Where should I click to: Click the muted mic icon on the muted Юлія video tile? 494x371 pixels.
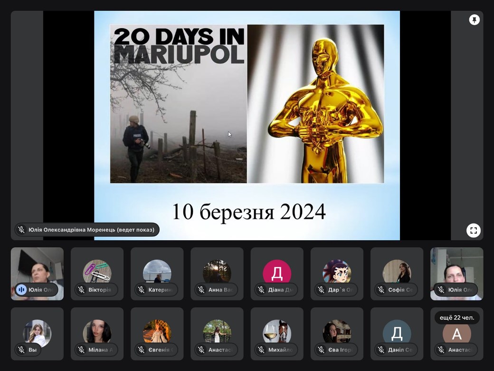coord(441,290)
